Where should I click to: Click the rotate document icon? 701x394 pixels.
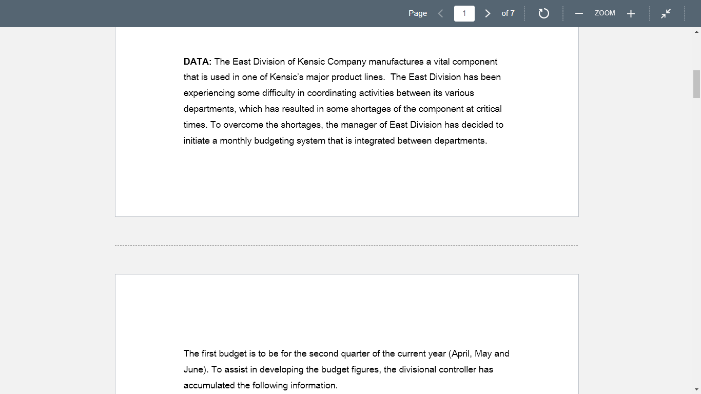pyautogui.click(x=544, y=13)
